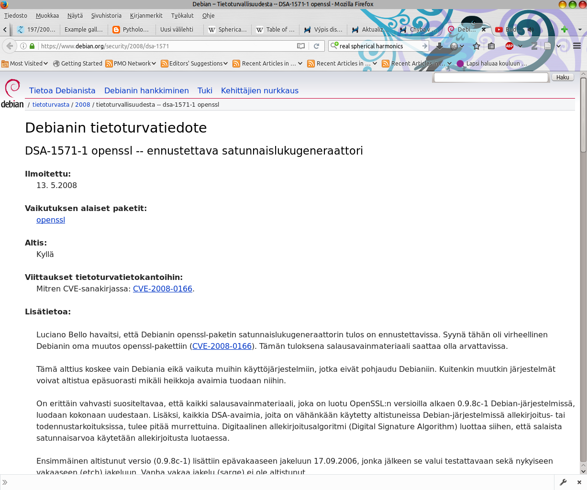Open the Muokkaa menu
The height and width of the screenshot is (490, 587).
[x=47, y=15]
